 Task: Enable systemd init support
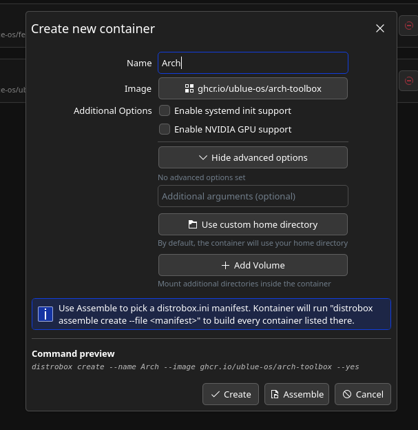click(165, 110)
